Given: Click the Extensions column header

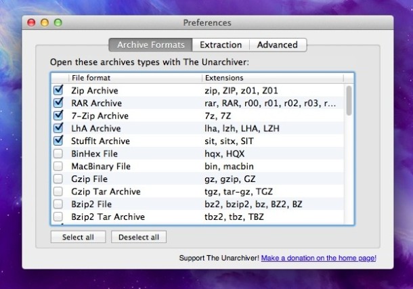Looking at the screenshot, I should [273, 78].
